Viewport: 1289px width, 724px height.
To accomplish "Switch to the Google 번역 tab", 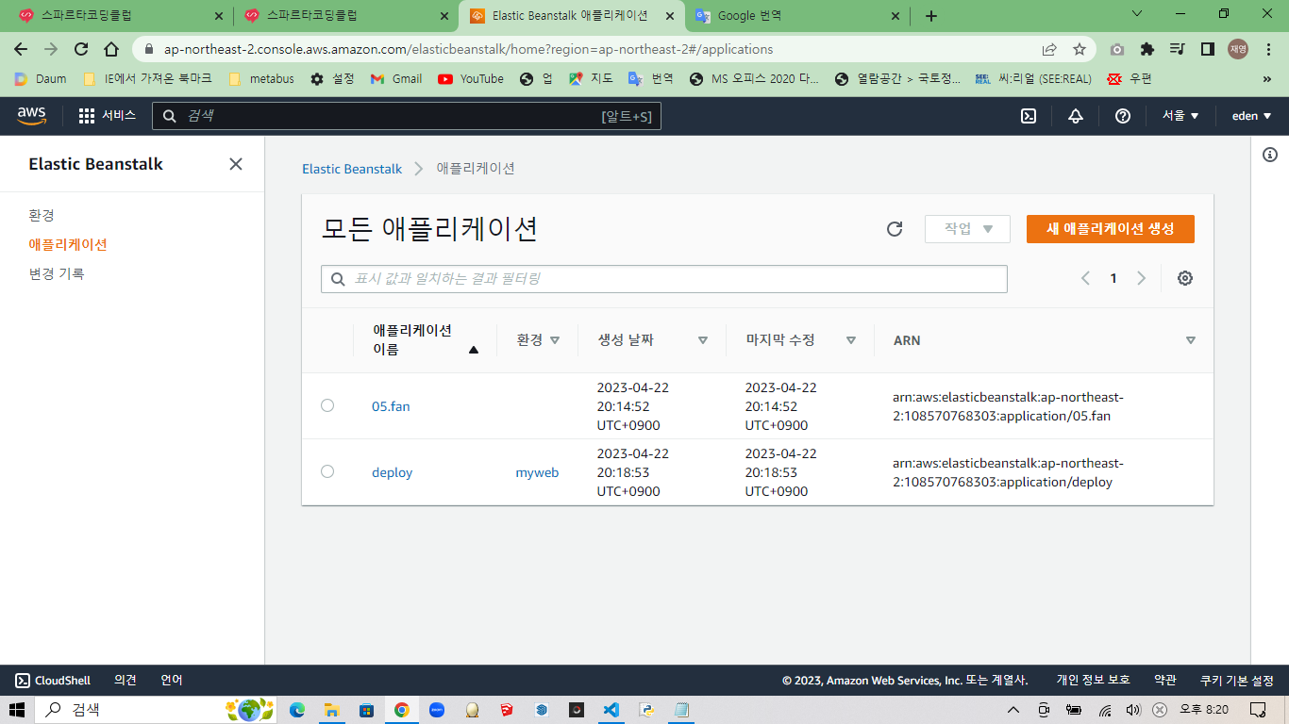I will [x=795, y=16].
